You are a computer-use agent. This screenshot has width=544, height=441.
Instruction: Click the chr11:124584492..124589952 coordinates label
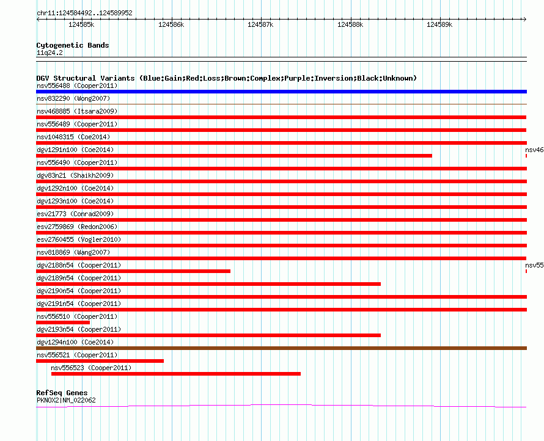[84, 13]
